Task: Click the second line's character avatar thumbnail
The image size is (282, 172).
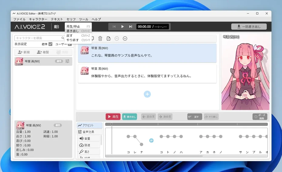Action: point(85,71)
